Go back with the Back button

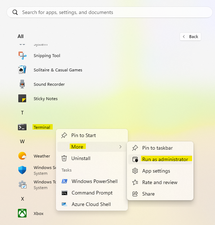point(190,37)
